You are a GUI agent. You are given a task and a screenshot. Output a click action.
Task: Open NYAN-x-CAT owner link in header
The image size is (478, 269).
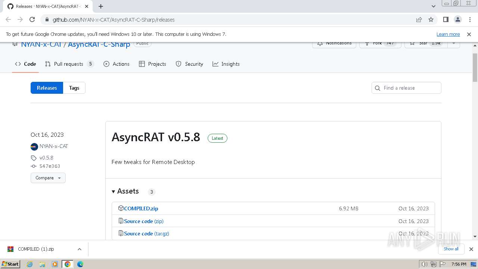pyautogui.click(x=41, y=44)
